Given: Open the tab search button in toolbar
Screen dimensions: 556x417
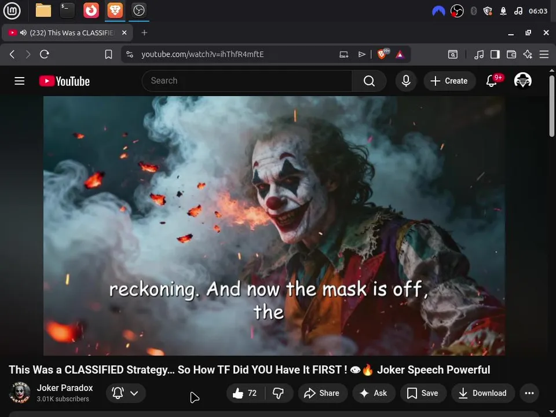Looking at the screenshot, I should pos(452,54).
